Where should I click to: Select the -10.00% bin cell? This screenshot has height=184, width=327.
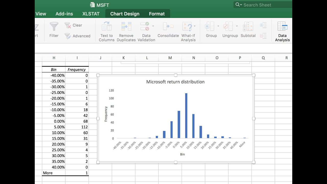[54, 110]
